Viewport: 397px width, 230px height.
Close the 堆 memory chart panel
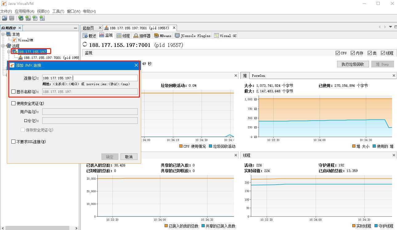(394, 75)
